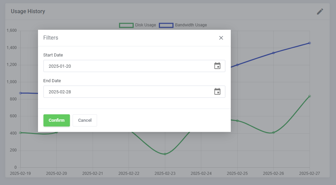336x185 pixels.
Task: Select the bandwidth data point on 2025-02-19
Action: point(20,93)
